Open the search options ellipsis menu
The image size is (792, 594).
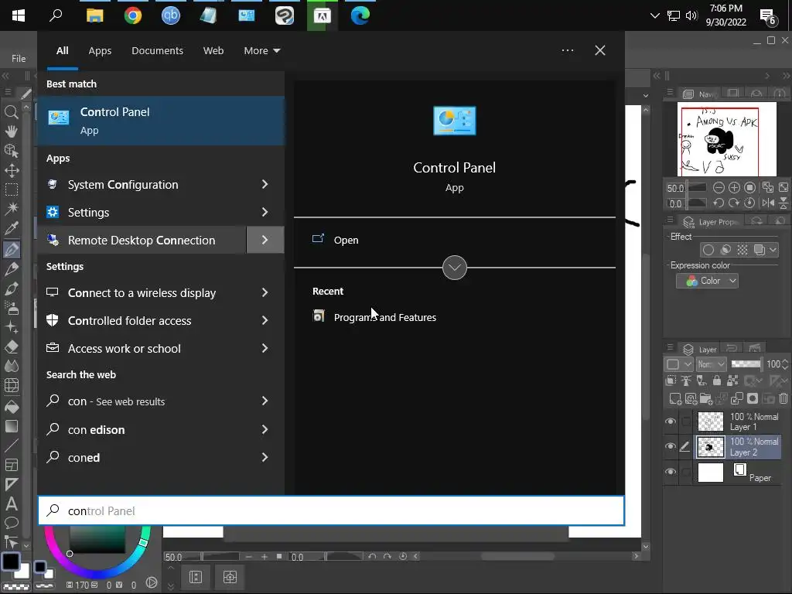(567, 50)
